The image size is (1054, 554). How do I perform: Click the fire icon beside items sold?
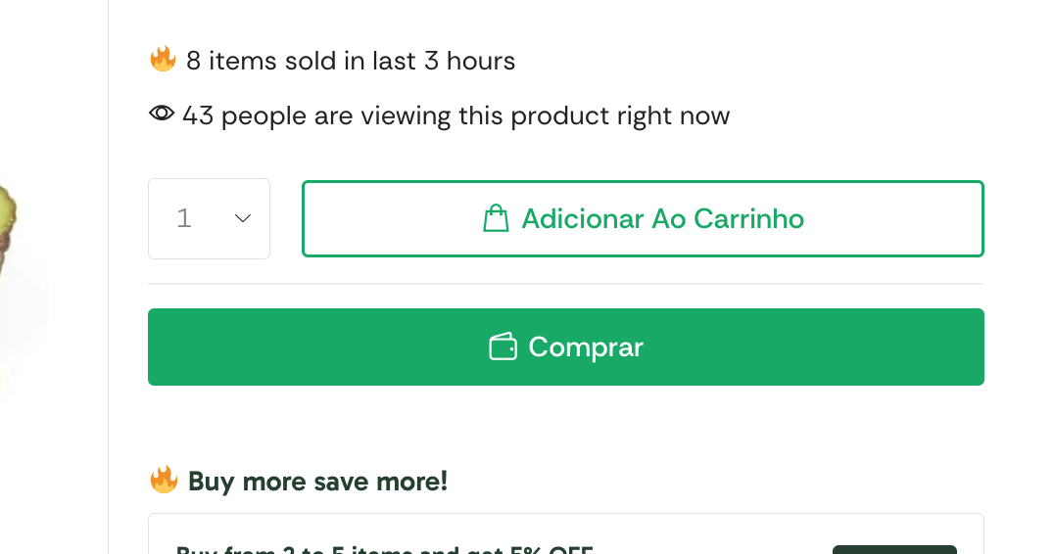(x=163, y=59)
